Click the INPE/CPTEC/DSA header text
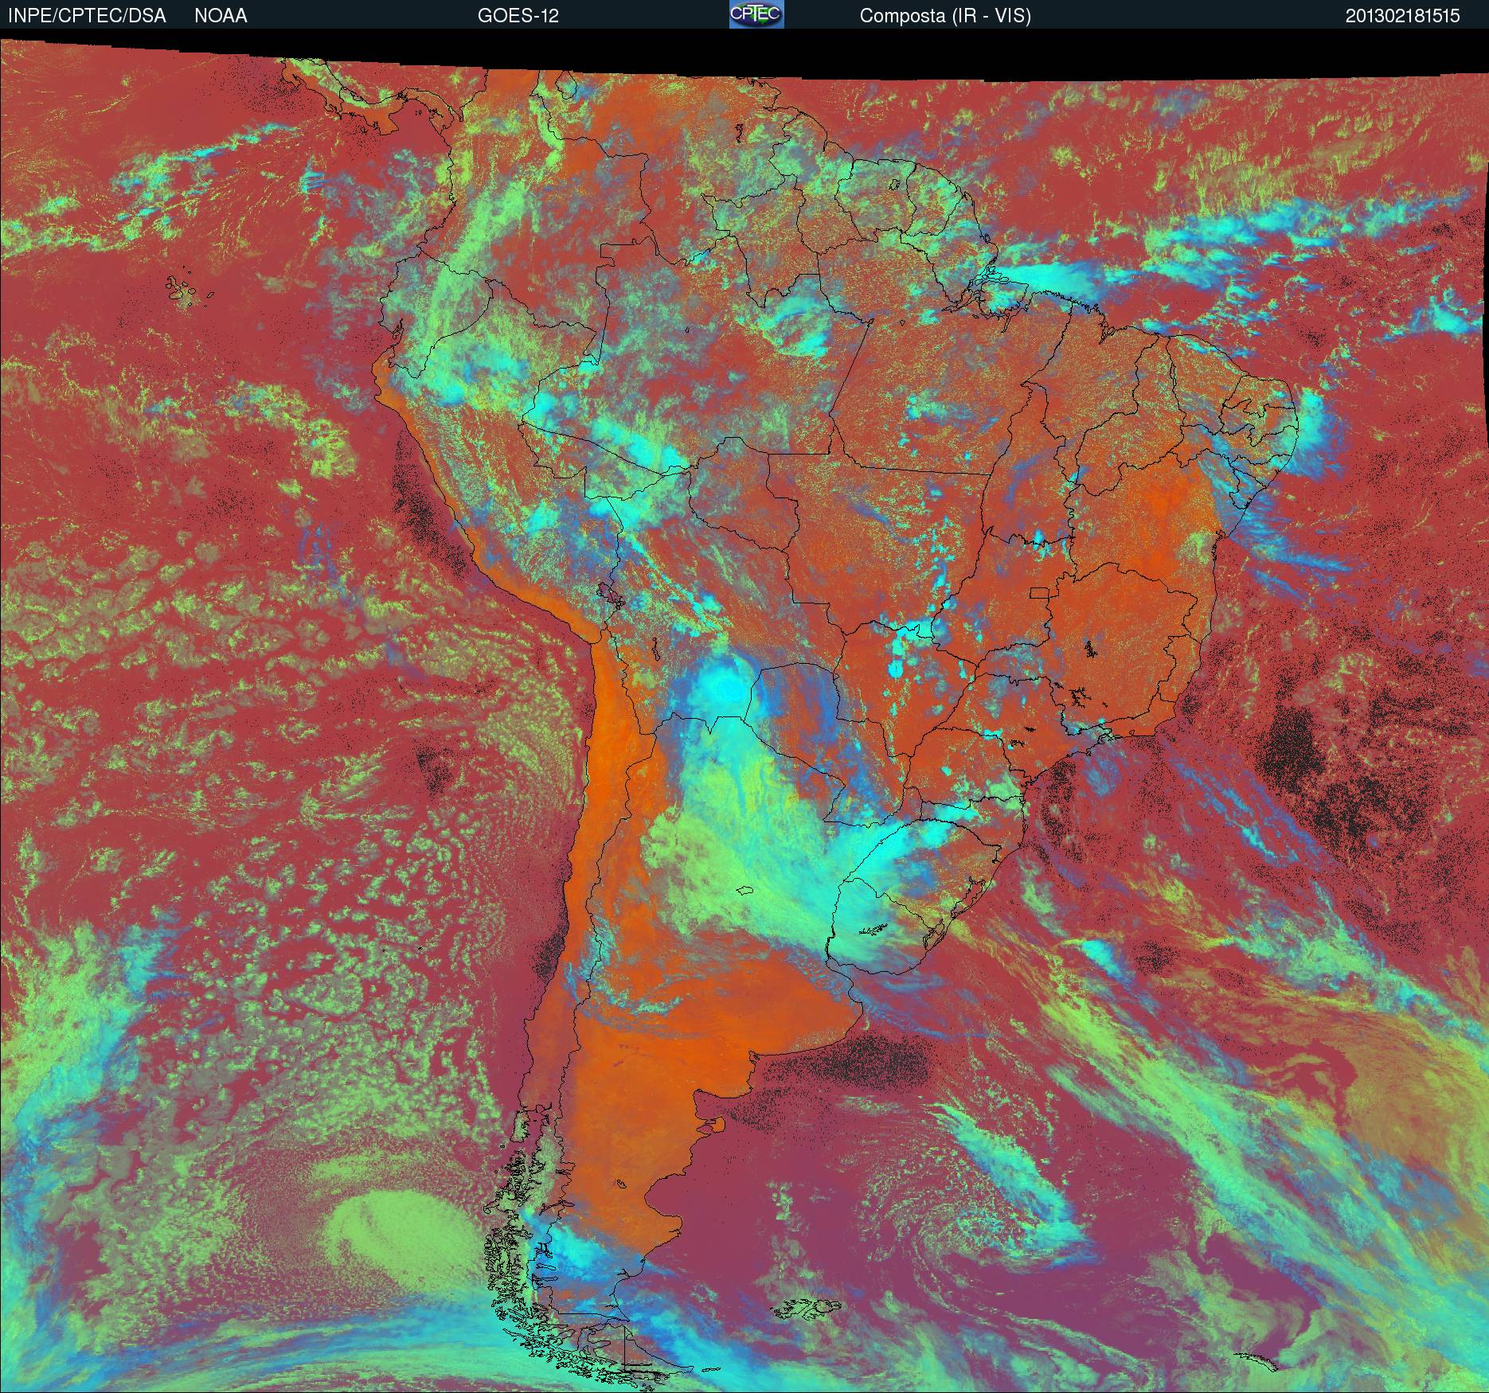 (x=87, y=16)
